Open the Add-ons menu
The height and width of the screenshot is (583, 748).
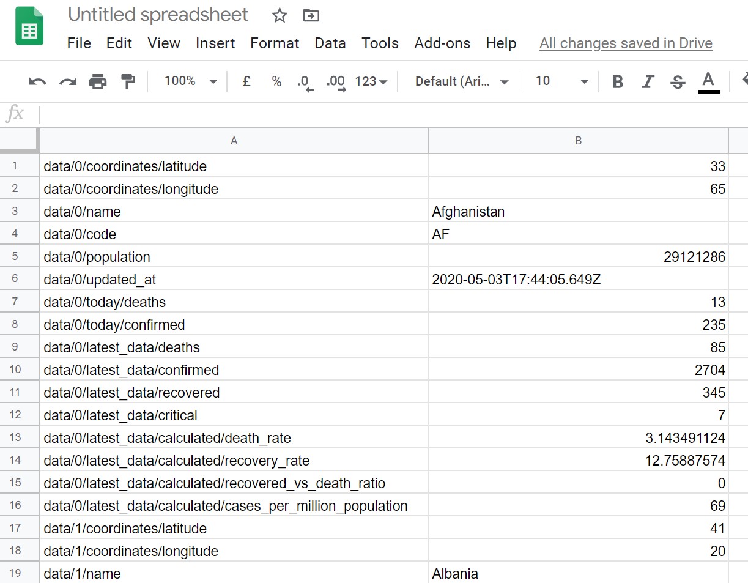pyautogui.click(x=442, y=43)
